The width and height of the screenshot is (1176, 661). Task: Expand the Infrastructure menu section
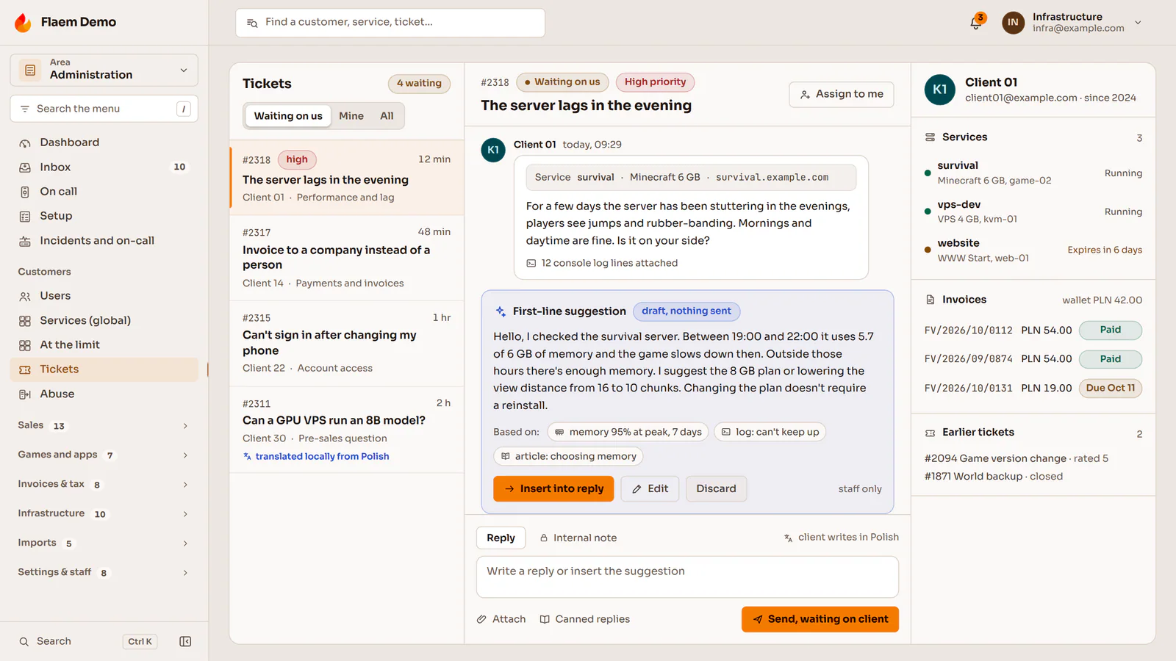(x=104, y=513)
